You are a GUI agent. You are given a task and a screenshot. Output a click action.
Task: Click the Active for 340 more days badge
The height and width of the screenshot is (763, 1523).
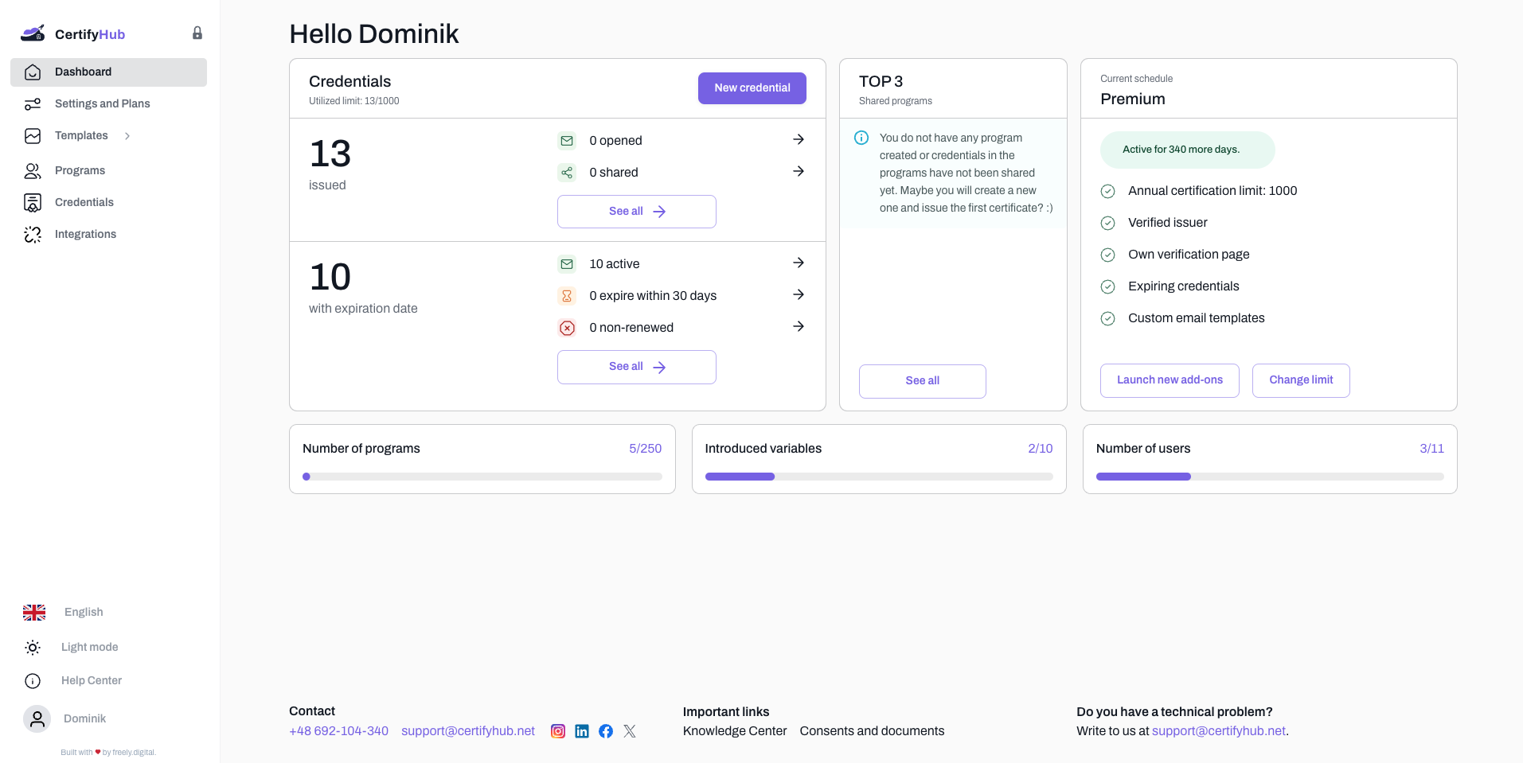[x=1187, y=150]
